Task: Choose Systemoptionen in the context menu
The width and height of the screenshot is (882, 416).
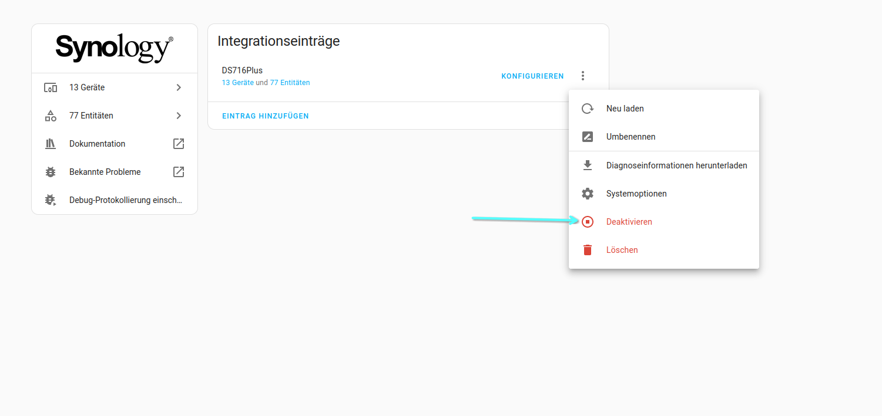Action: [x=636, y=194]
